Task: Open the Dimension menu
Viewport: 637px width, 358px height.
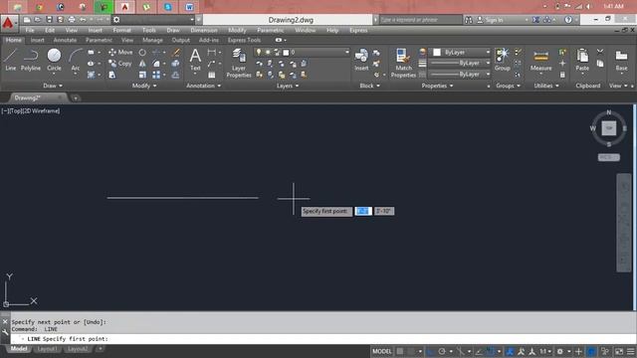Action: (x=204, y=30)
